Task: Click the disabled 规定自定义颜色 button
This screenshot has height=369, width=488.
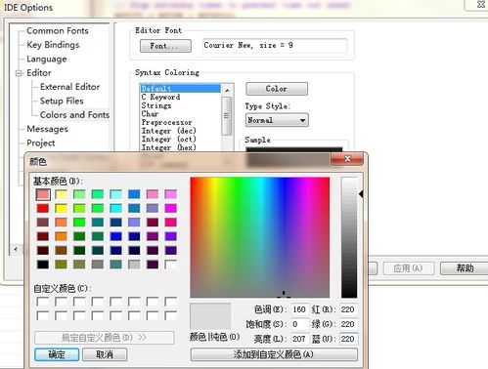Action: point(105,338)
